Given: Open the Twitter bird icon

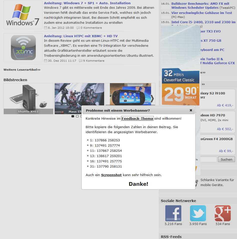Looking at the screenshot, I should [198, 213].
